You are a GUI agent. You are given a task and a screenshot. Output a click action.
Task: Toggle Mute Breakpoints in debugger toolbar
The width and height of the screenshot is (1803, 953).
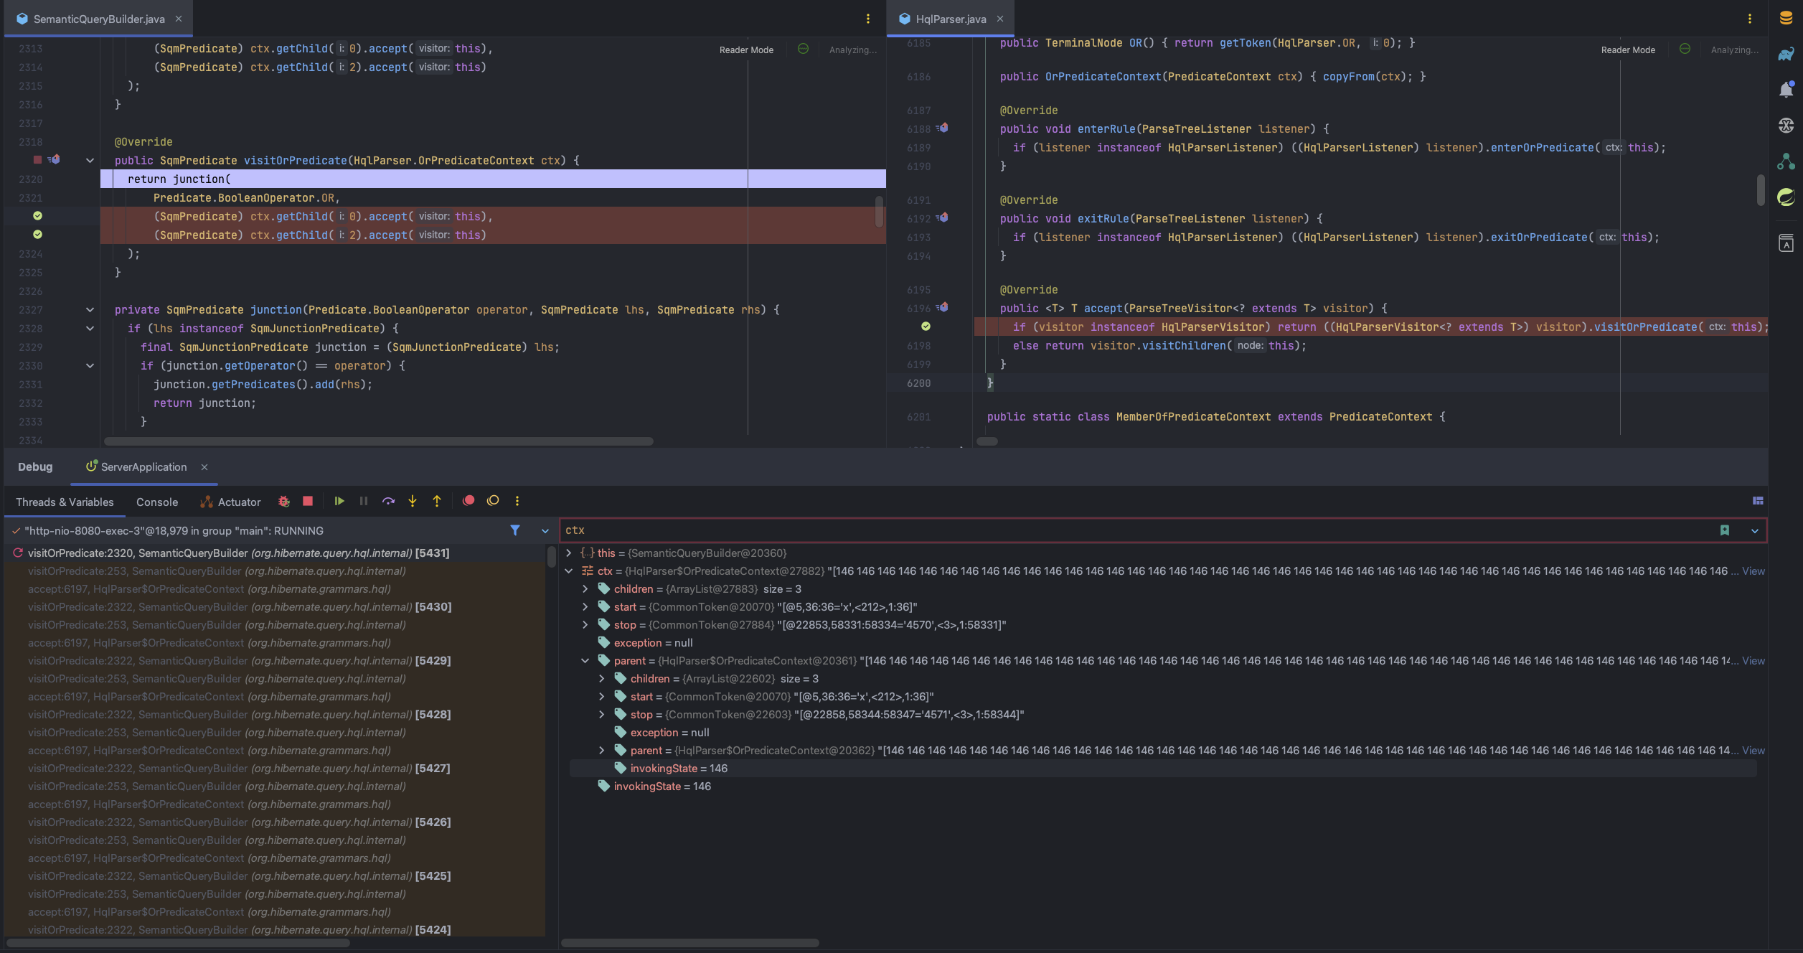tap(493, 501)
